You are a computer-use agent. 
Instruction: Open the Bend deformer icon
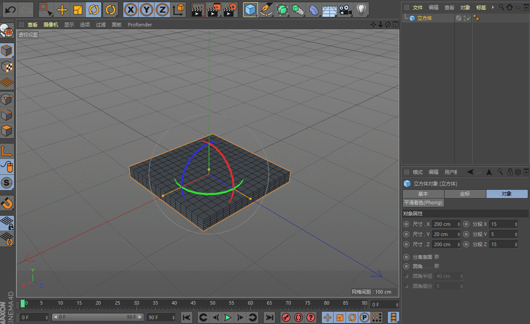pyautogui.click(x=314, y=9)
